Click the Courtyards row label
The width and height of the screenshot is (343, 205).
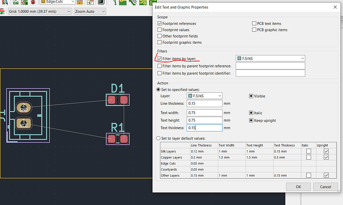(x=169, y=169)
